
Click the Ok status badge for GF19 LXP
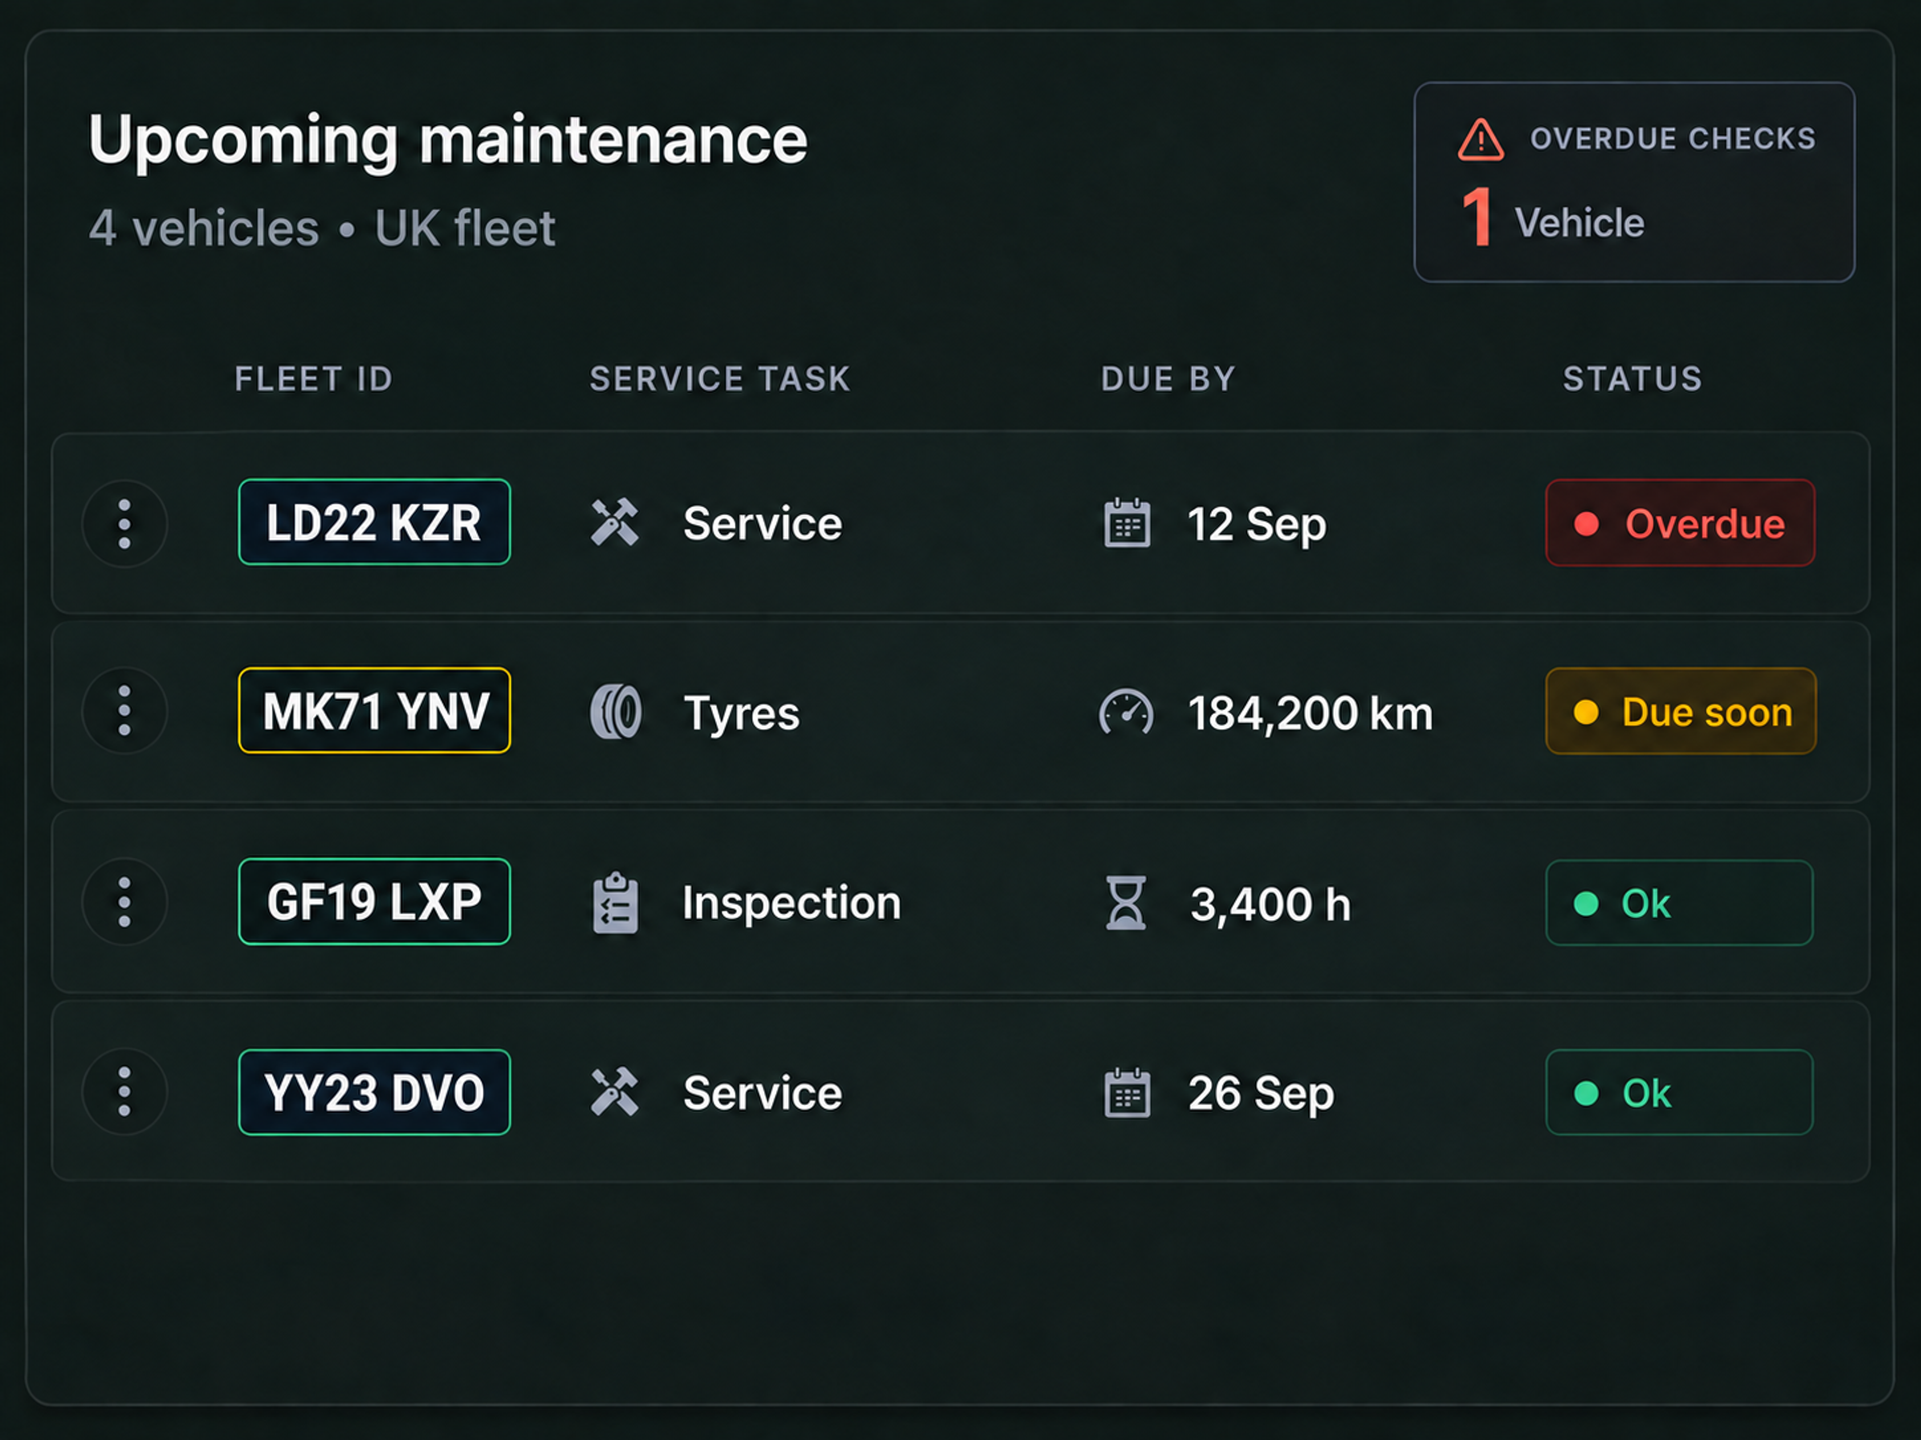(x=1679, y=902)
